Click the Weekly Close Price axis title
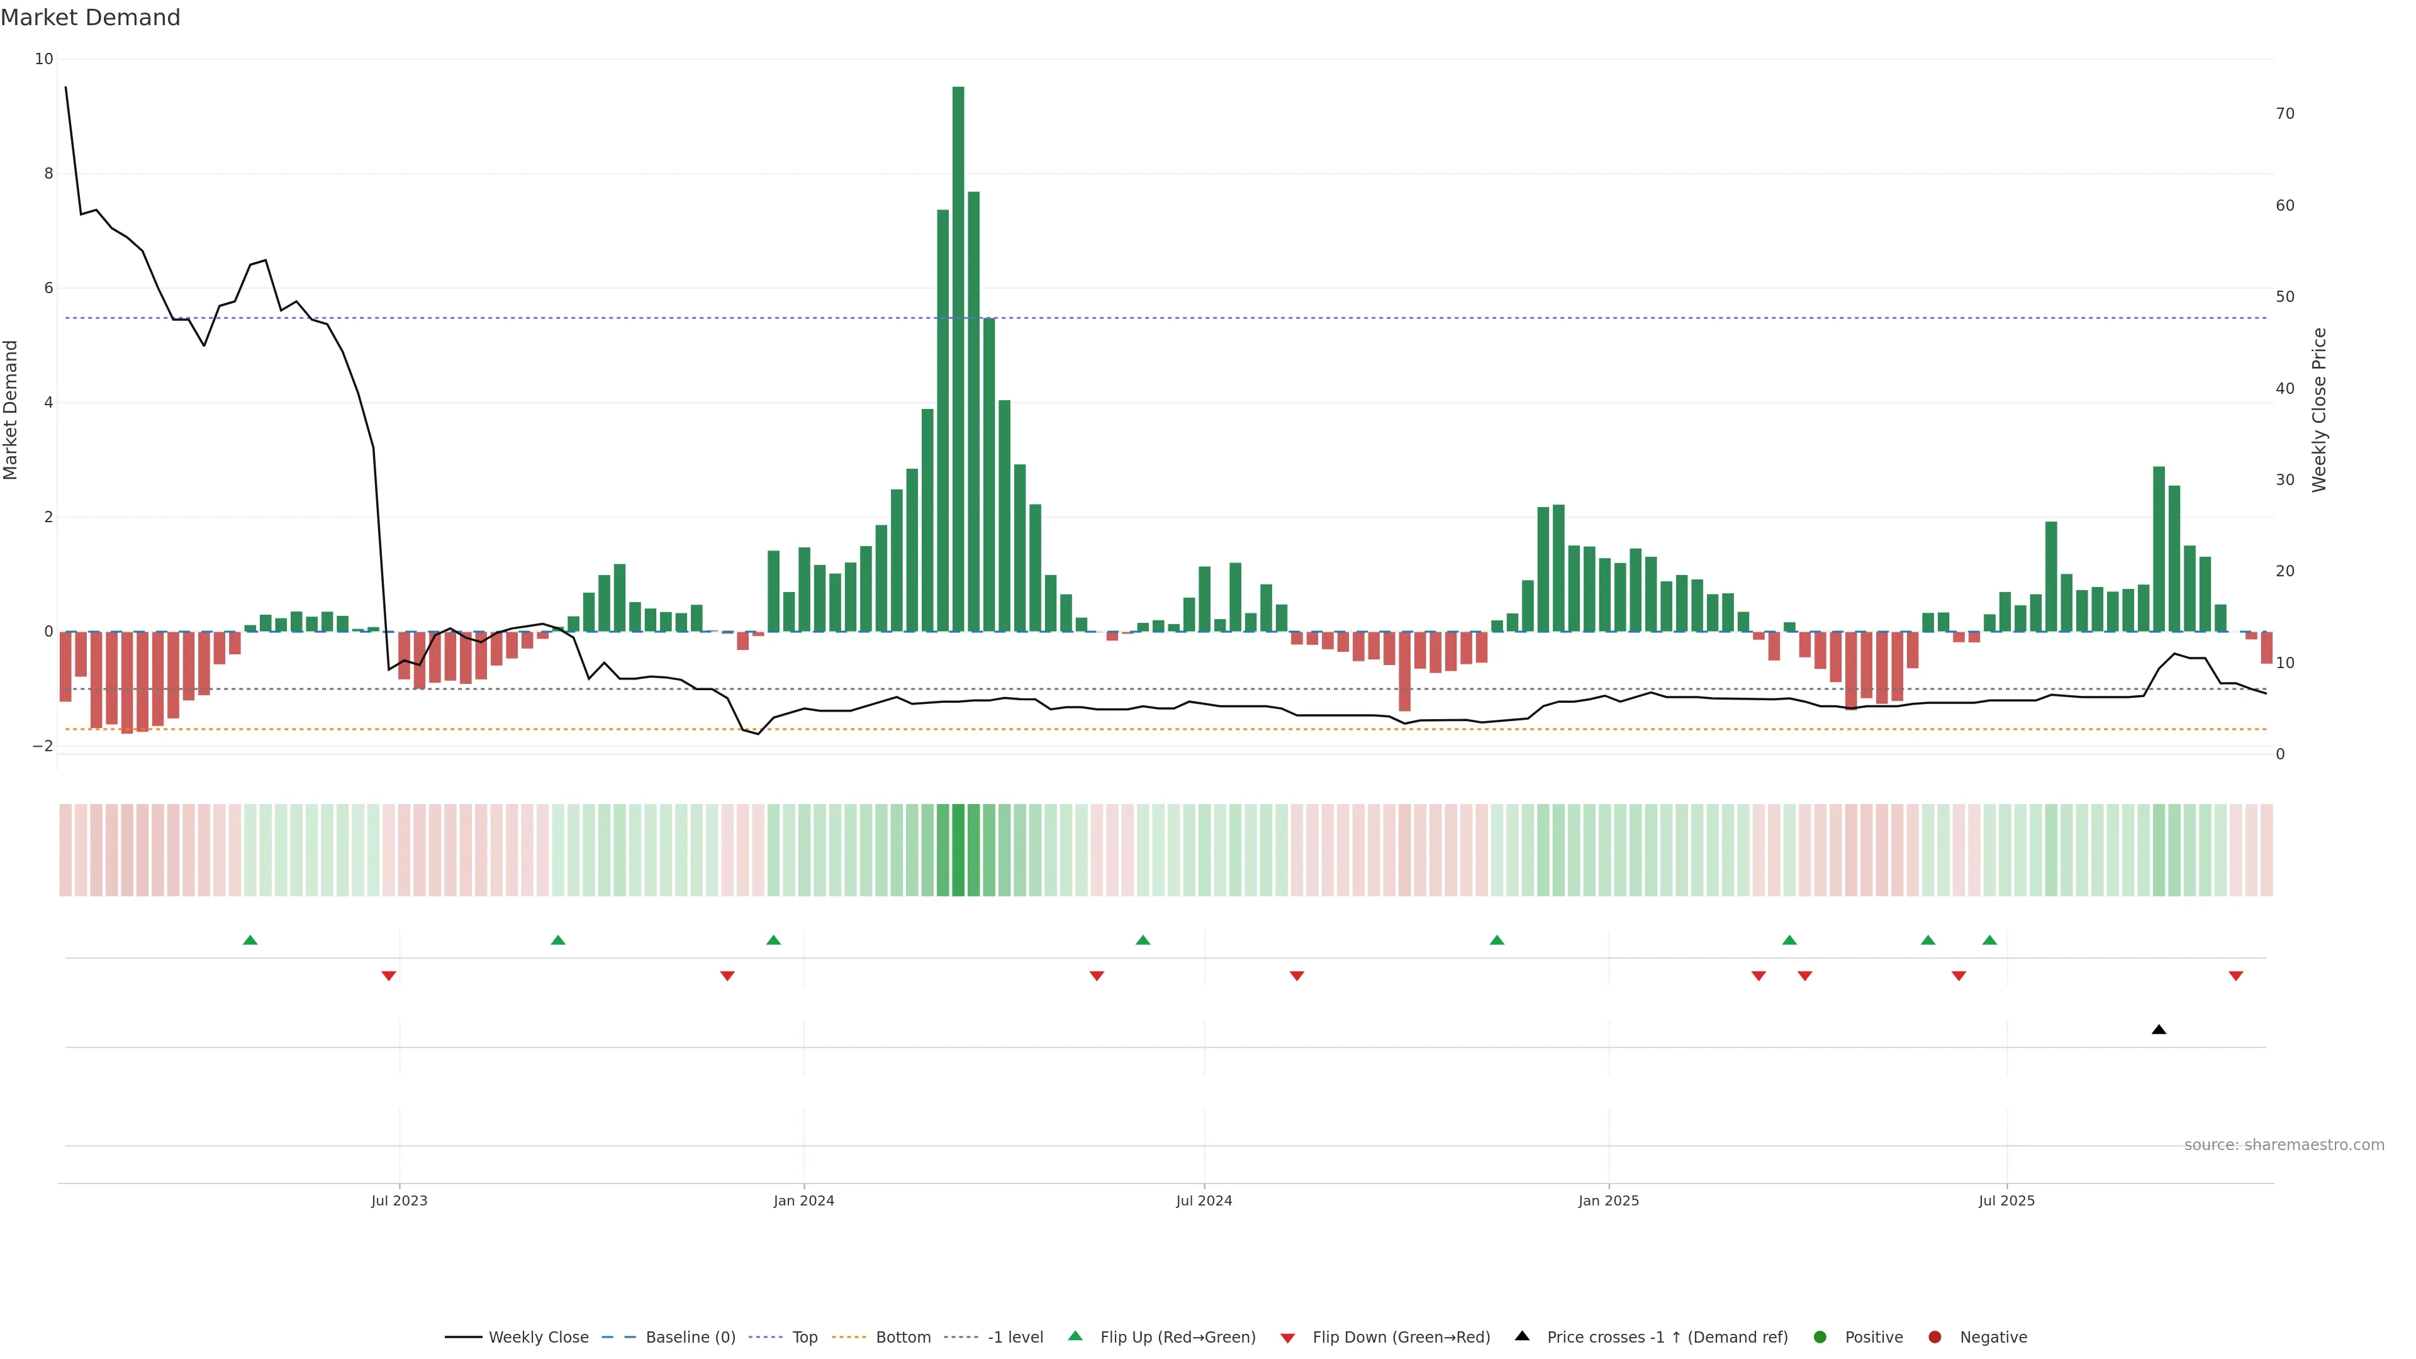 (x=2319, y=410)
